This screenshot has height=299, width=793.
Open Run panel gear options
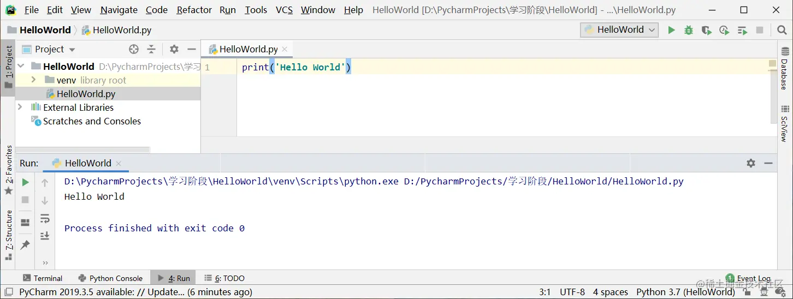(x=751, y=163)
